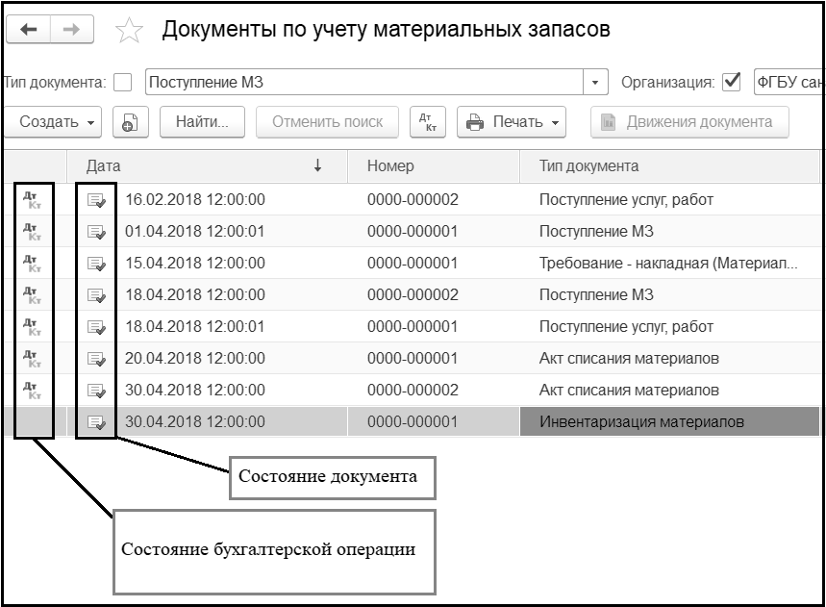This screenshot has width=826, height=607.
Task: Select Поступление услуг, работ in 18.04.2018 row
Action: (626, 327)
